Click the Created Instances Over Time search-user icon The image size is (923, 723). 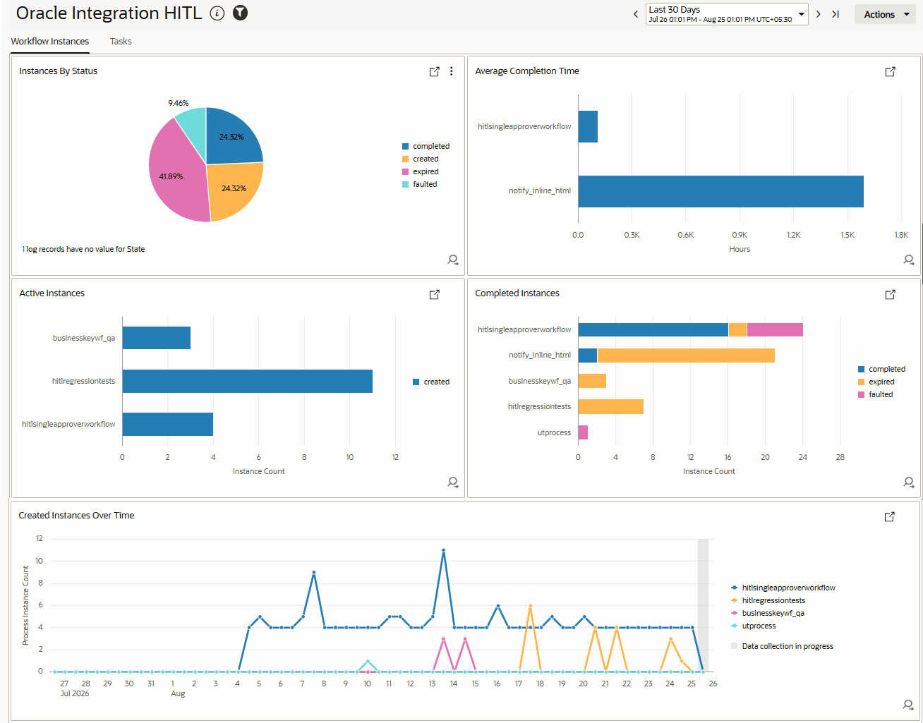pyautogui.click(x=908, y=705)
